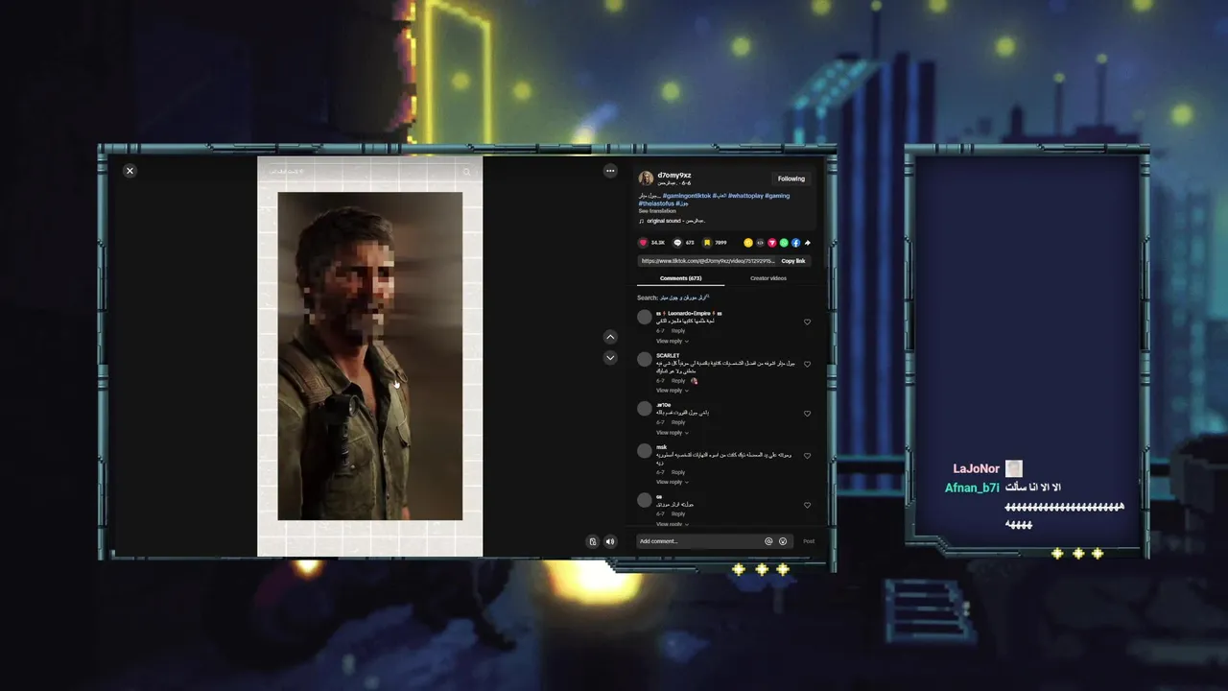Go to previous video with up arrow
This screenshot has width=1228, height=691.
coord(610,337)
